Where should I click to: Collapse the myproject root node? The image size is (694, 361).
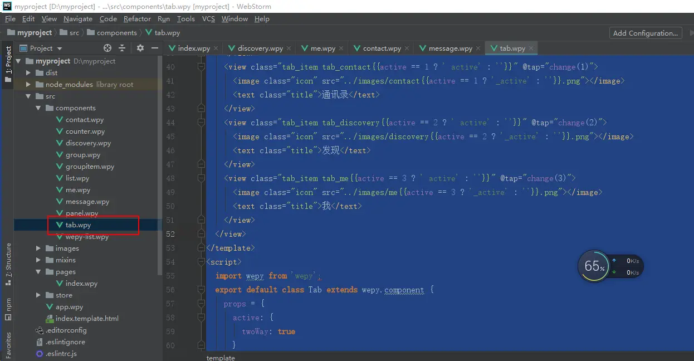coord(18,61)
